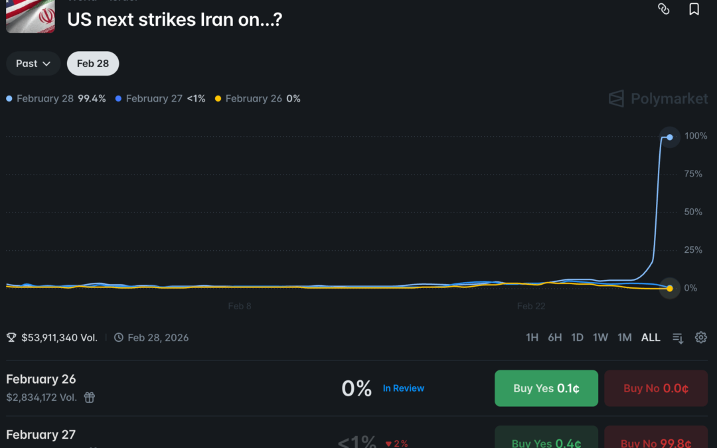Expand the February 27 market row
Image resolution: width=717 pixels, height=448 pixels.
[41, 435]
